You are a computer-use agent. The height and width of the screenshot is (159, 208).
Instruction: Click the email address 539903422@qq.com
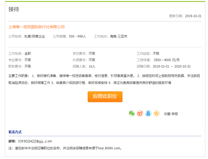[35, 141]
